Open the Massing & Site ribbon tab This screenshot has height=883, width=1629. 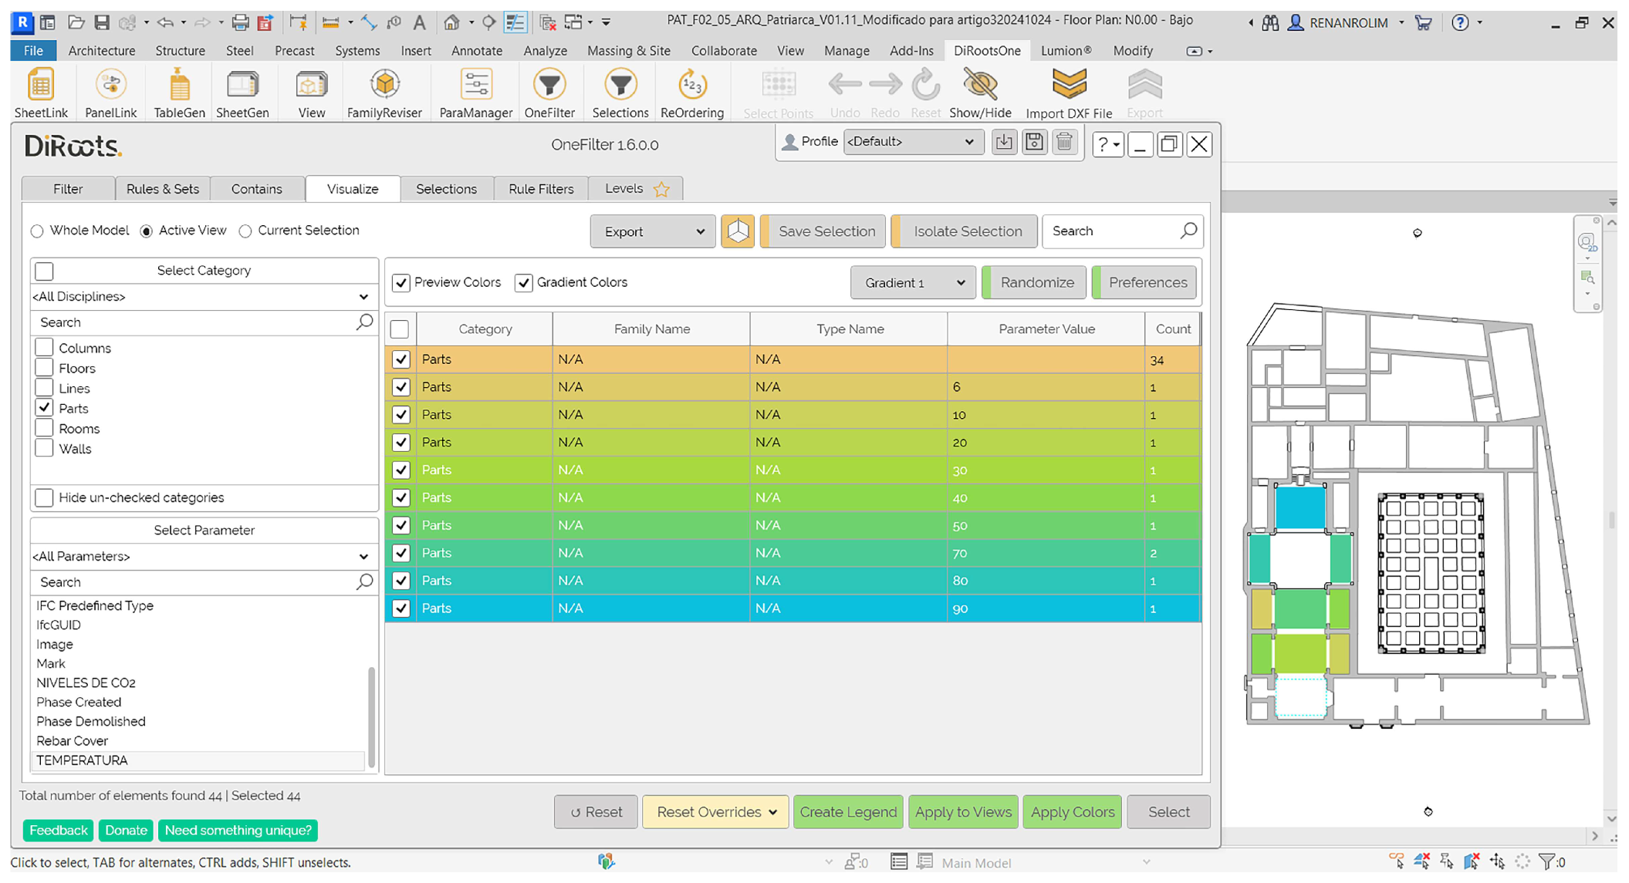(x=628, y=51)
